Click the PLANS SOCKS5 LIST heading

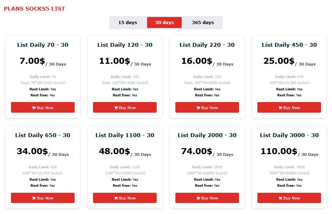click(x=34, y=9)
